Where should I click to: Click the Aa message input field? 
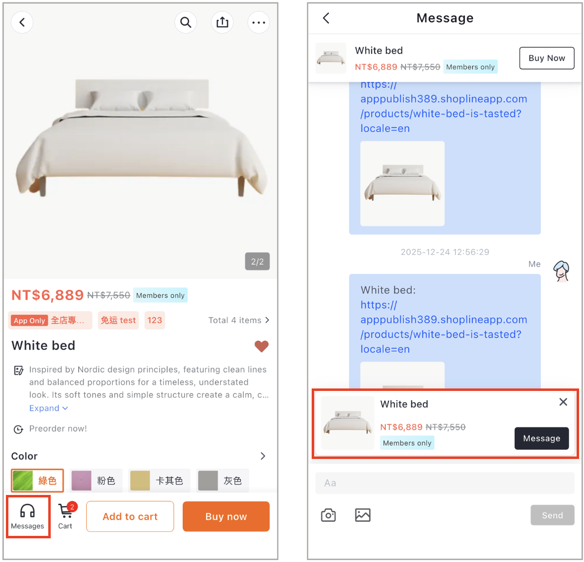click(445, 483)
